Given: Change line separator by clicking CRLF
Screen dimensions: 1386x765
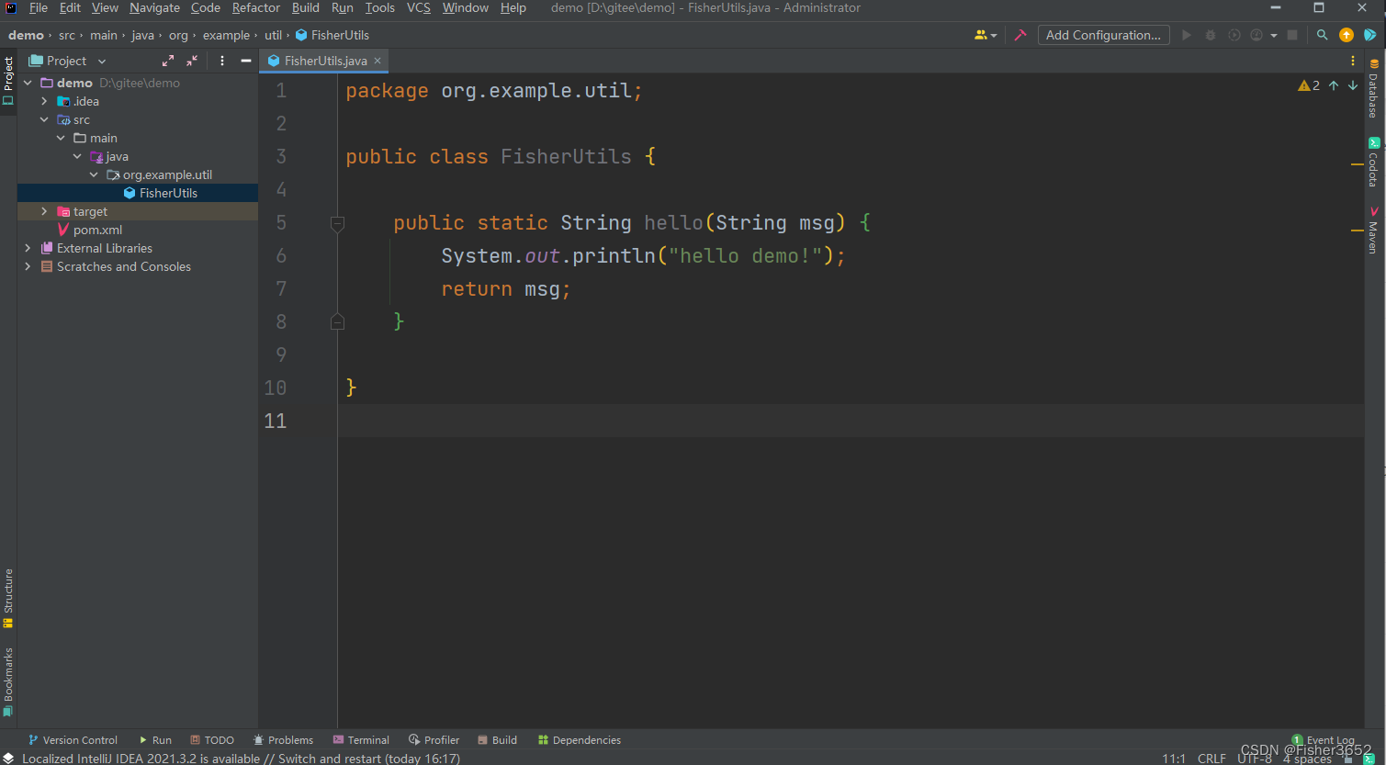Looking at the screenshot, I should 1211,758.
